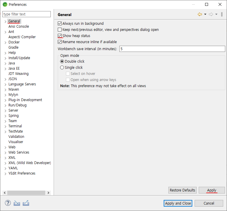The image size is (227, 211).
Task: Select the General preference page
Action: (14, 21)
